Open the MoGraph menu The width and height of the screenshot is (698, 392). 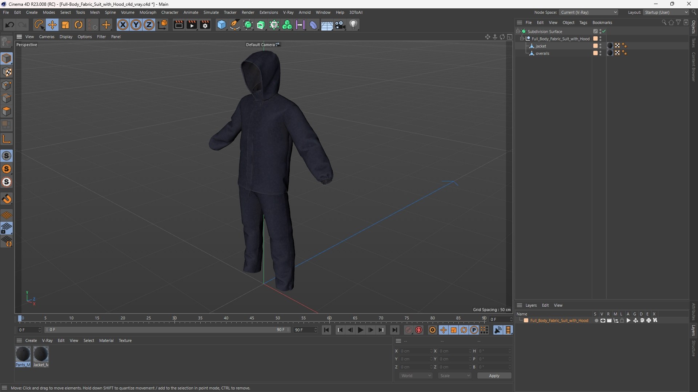click(148, 12)
